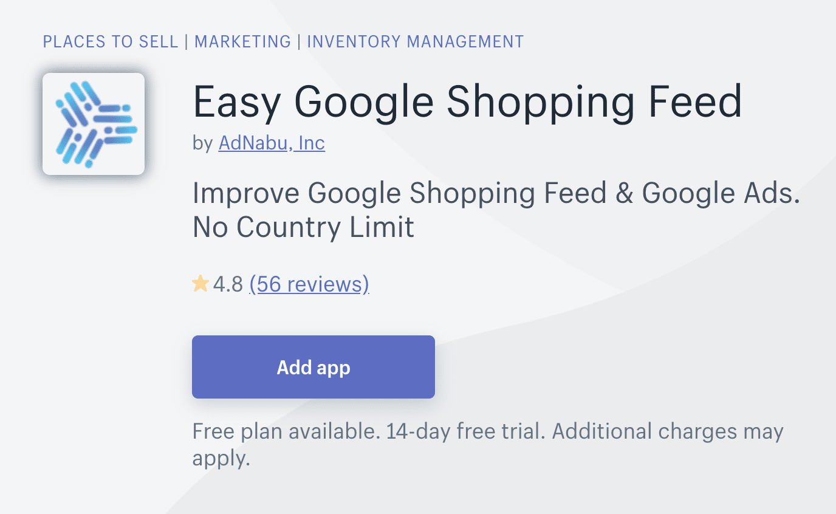This screenshot has width=836, height=514.
Task: Open the MARKETING category link
Action: coord(242,42)
